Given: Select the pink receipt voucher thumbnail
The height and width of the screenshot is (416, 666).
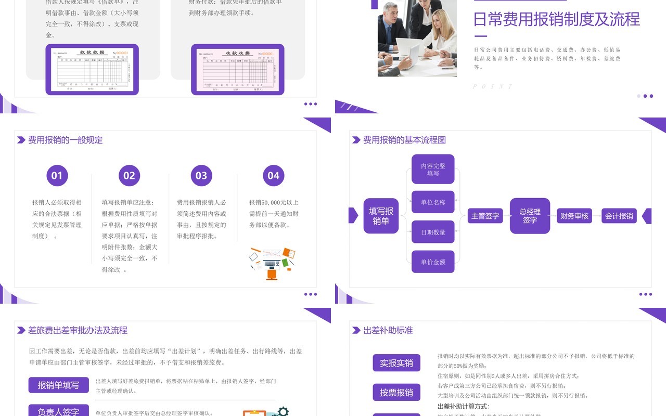Looking at the screenshot, I should coord(238,70).
